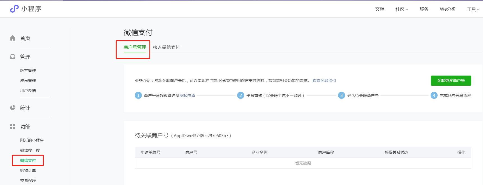Click the 发起申请 link in step 1
This screenshot has height=185, width=483.
tap(187, 95)
